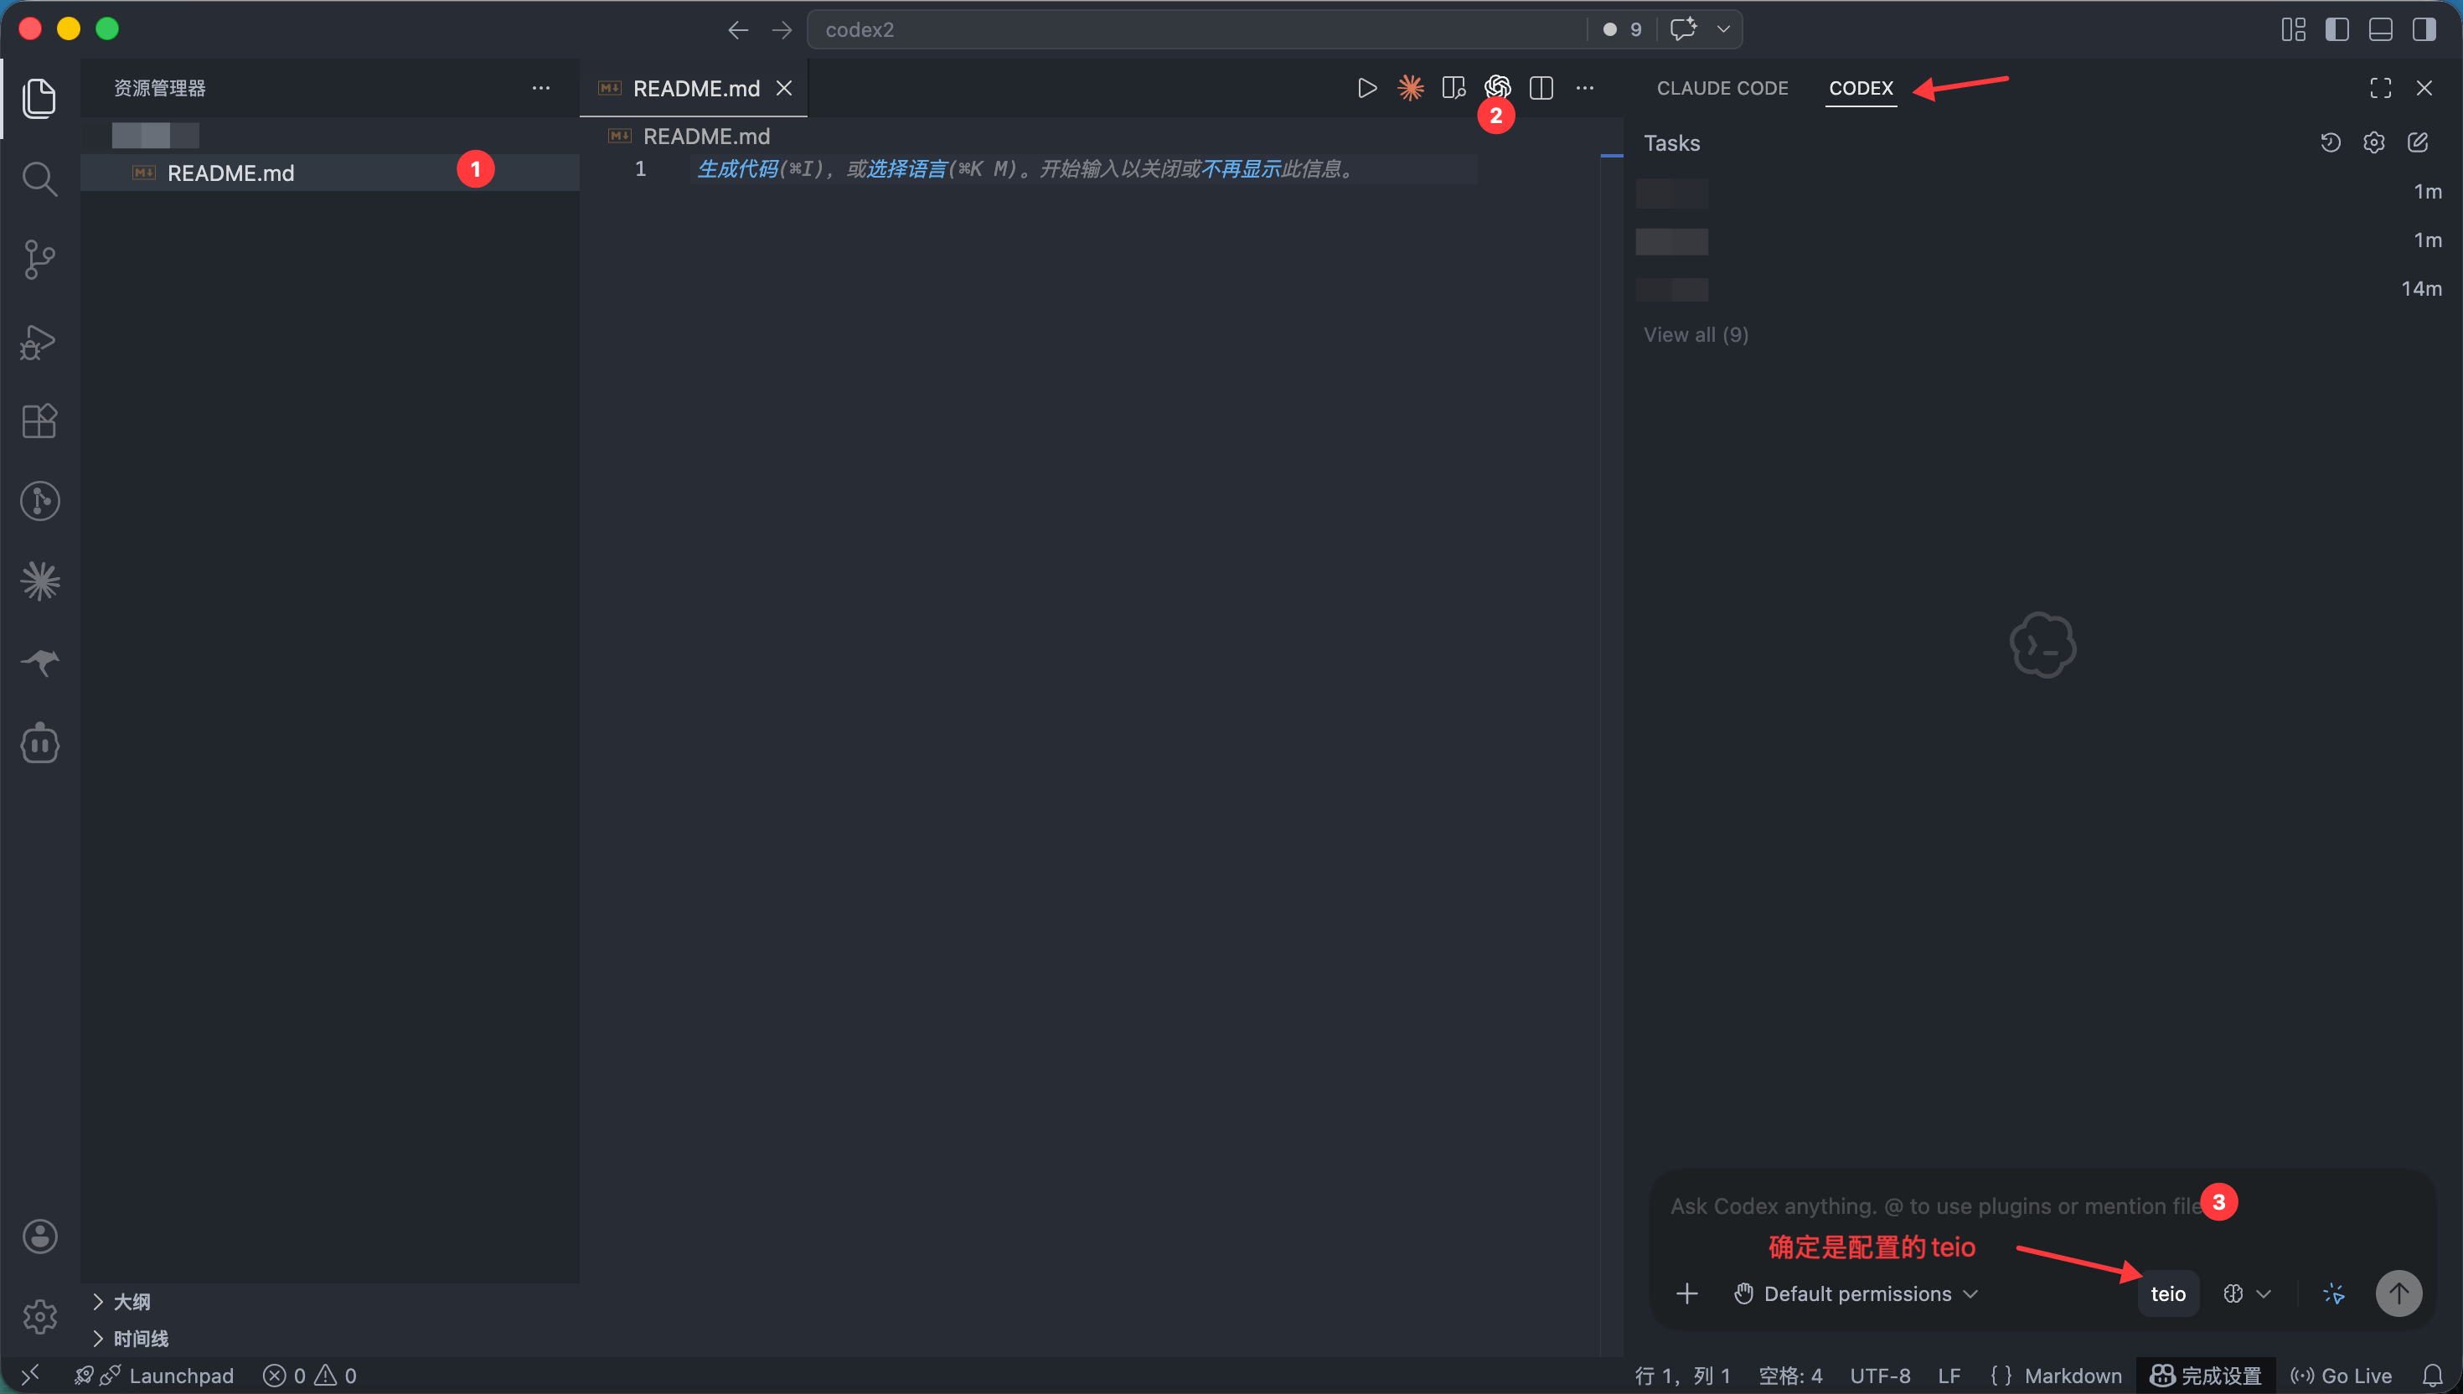Click the 不再显示 link in the editor hint
The width and height of the screenshot is (2463, 1394).
coord(1241,169)
